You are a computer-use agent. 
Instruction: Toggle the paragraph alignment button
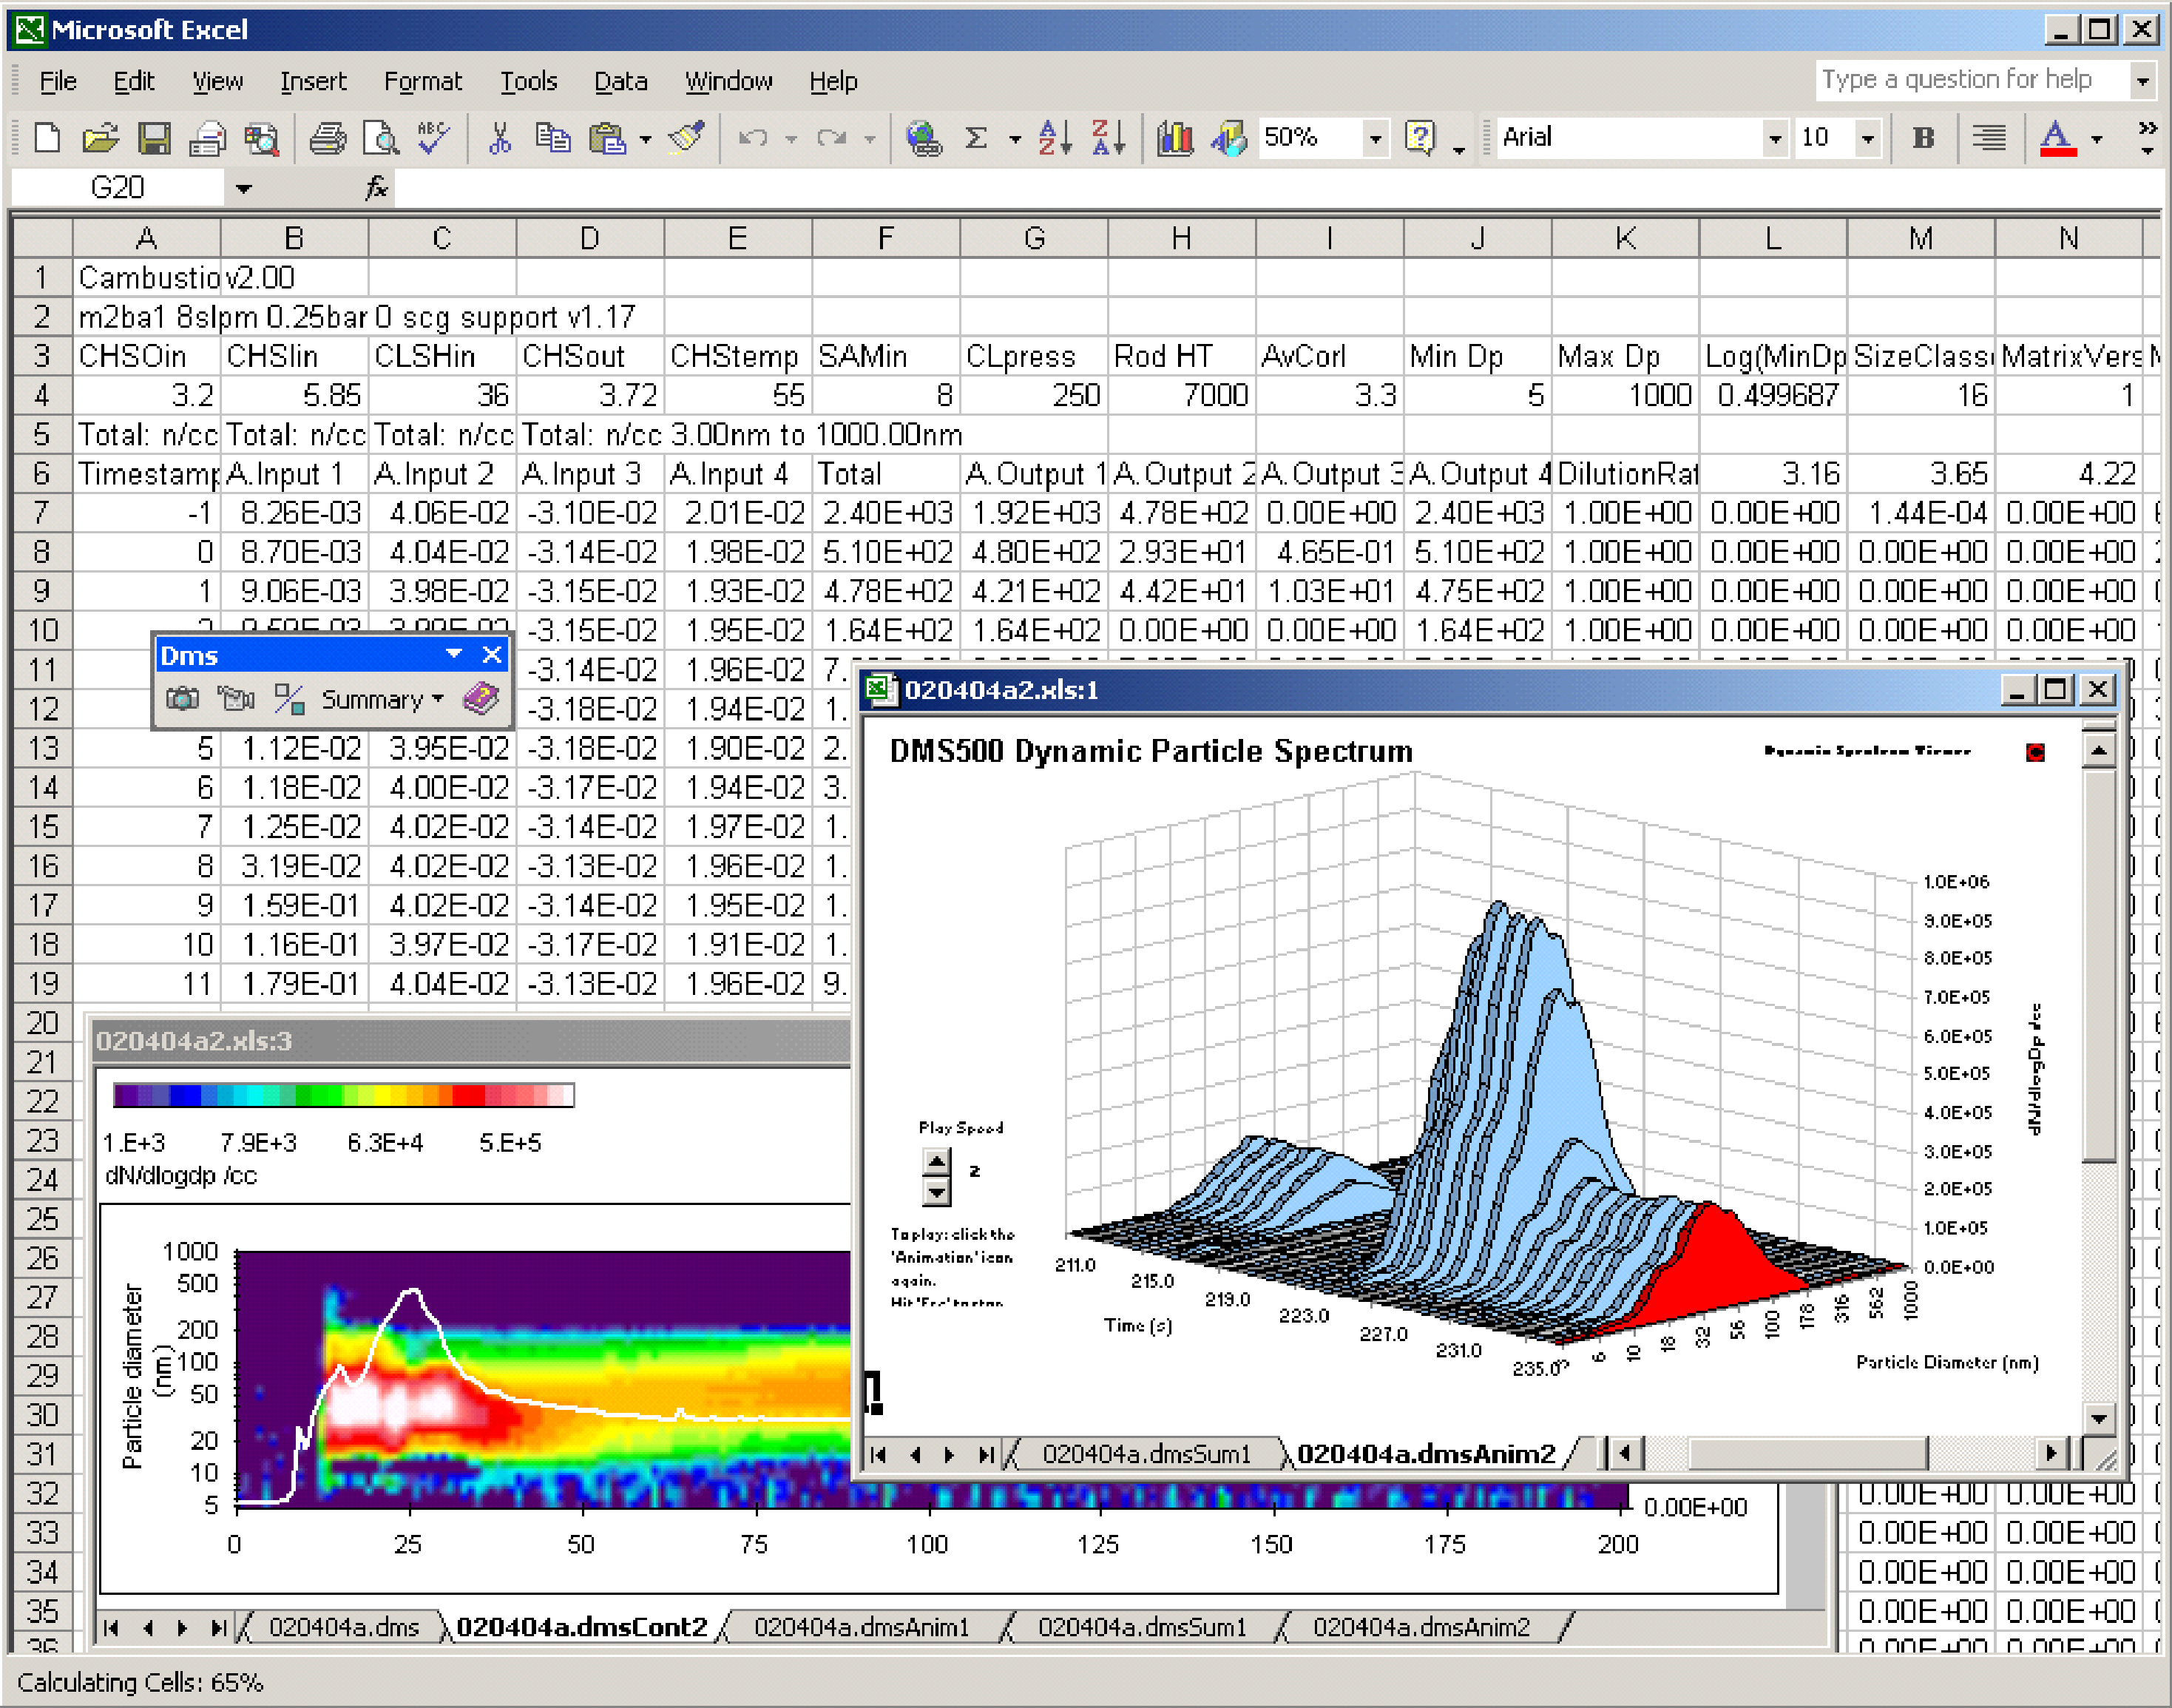pyautogui.click(x=1989, y=137)
